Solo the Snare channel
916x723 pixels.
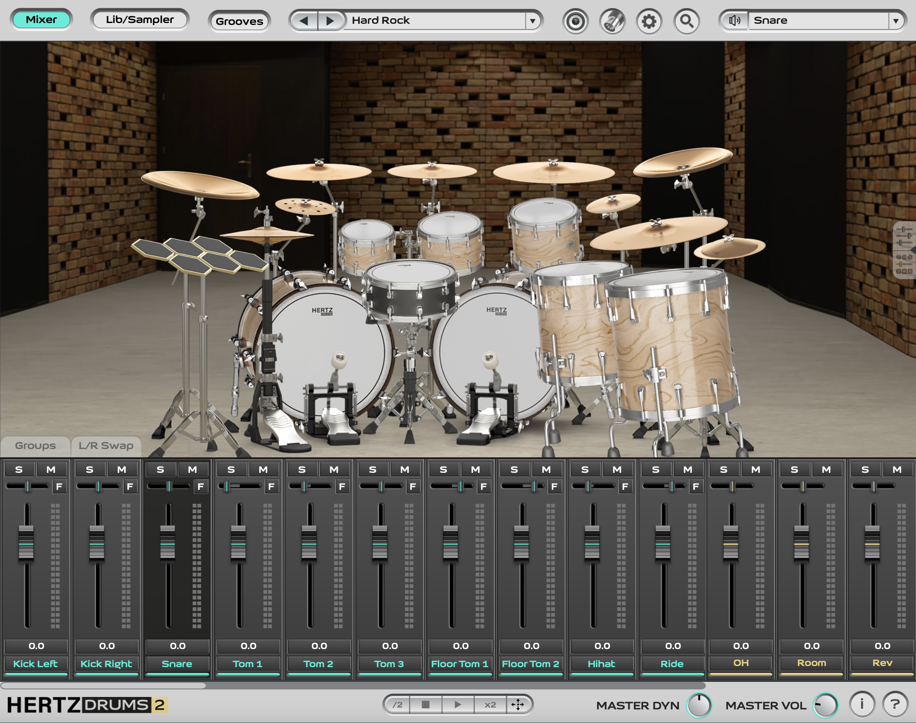pyautogui.click(x=160, y=469)
